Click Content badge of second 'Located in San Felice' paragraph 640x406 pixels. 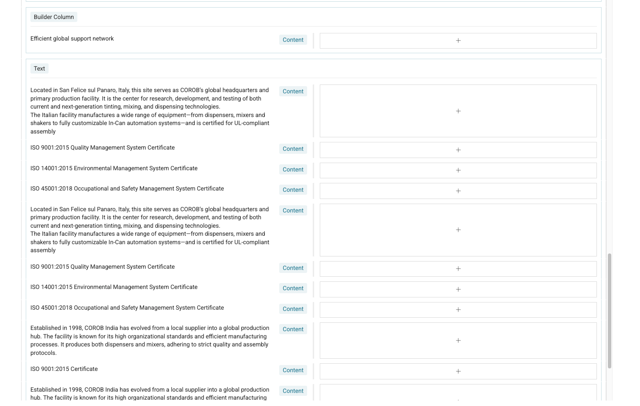(293, 210)
